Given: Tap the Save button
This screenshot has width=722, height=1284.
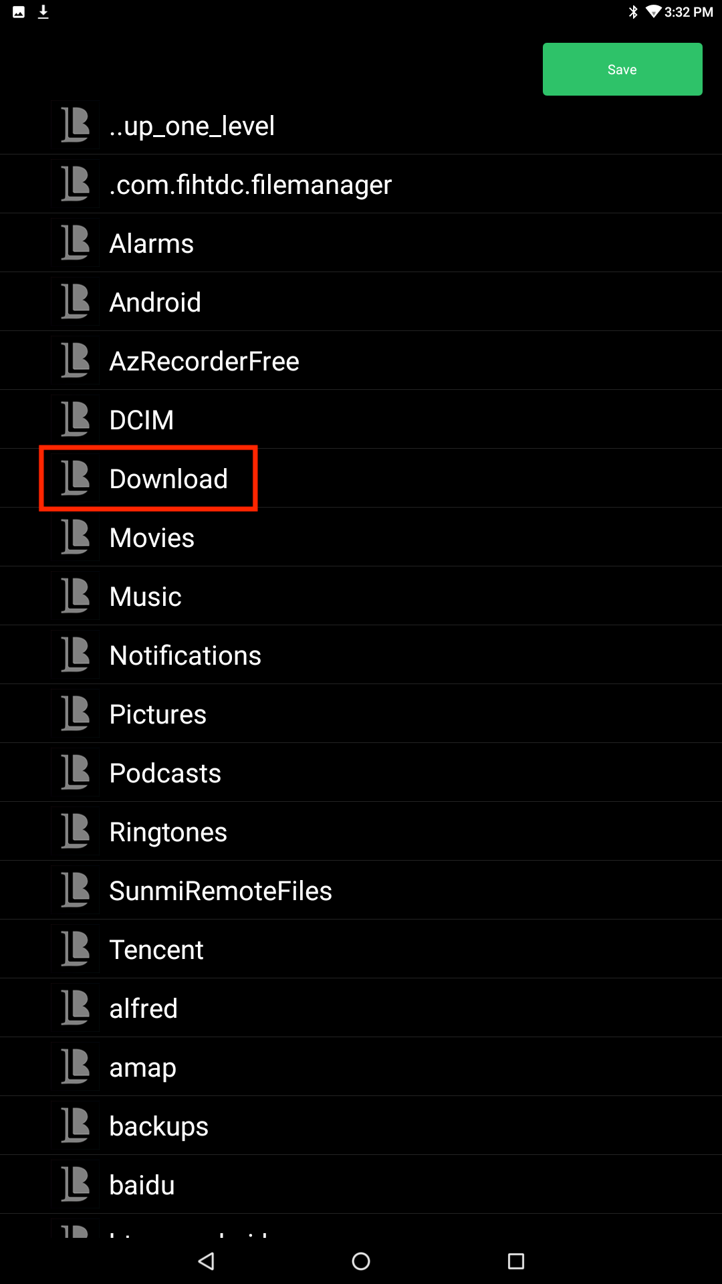Looking at the screenshot, I should click(622, 70).
